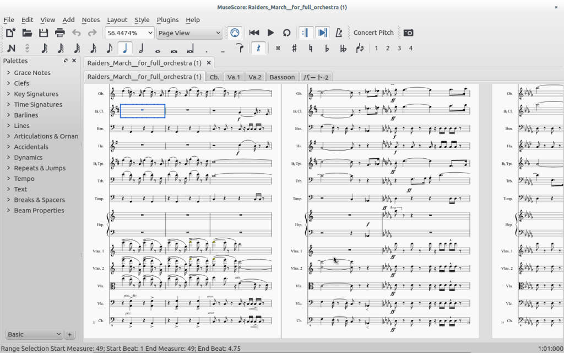The height and width of the screenshot is (353, 564).
Task: Select voice 4
Action: click(411, 49)
